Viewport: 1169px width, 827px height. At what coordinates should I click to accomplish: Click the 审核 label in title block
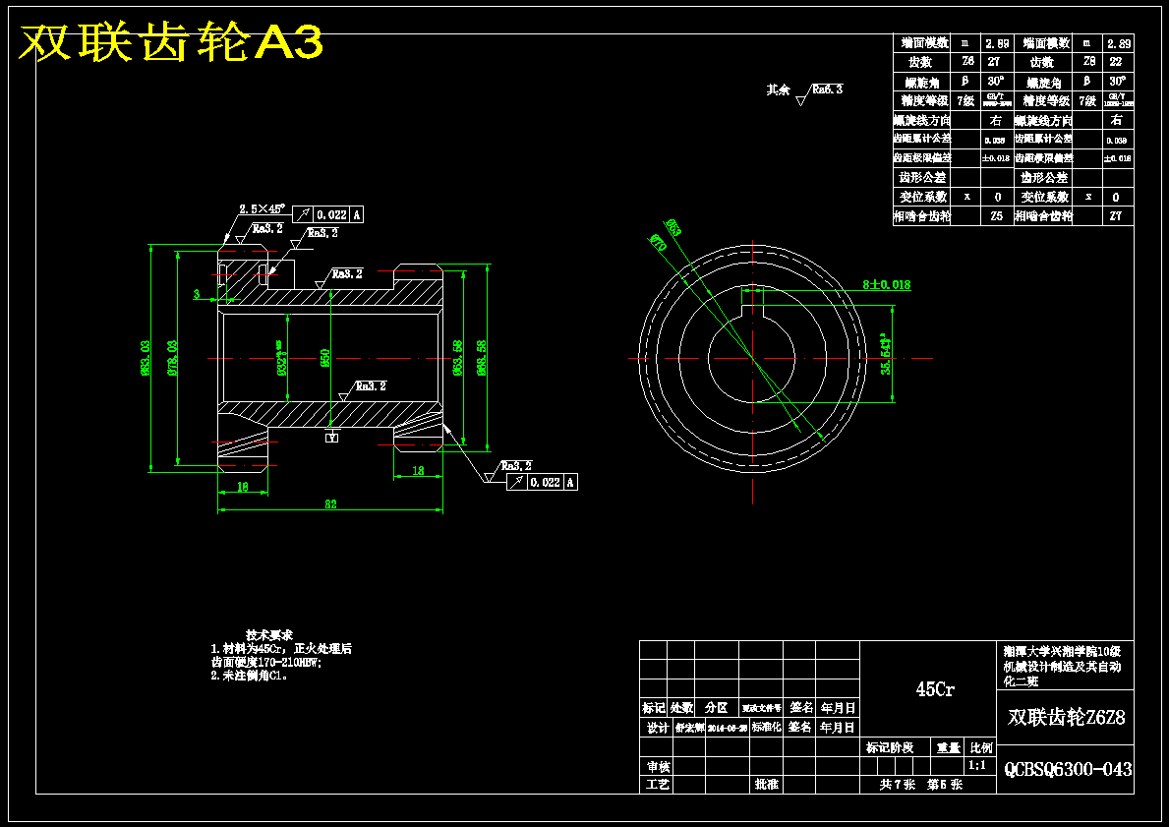point(658,767)
